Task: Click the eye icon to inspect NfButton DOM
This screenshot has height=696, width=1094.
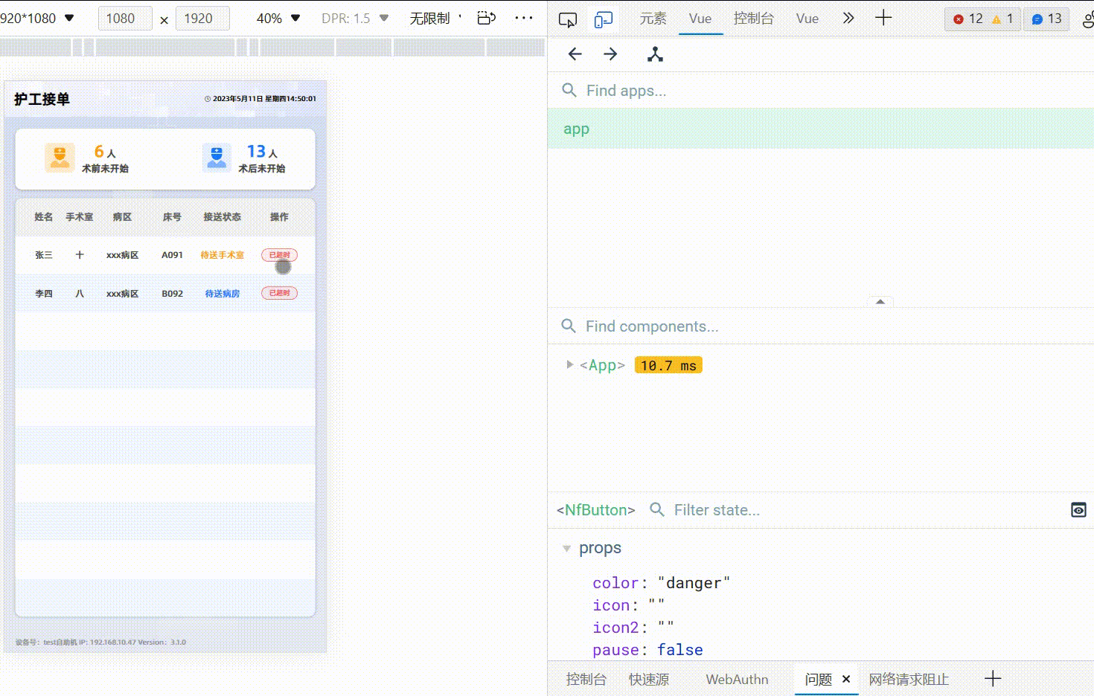Action: [x=1078, y=510]
